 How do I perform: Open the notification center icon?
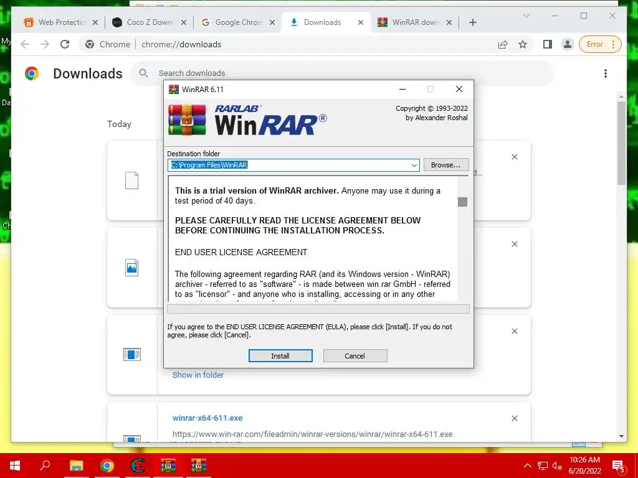point(619,466)
